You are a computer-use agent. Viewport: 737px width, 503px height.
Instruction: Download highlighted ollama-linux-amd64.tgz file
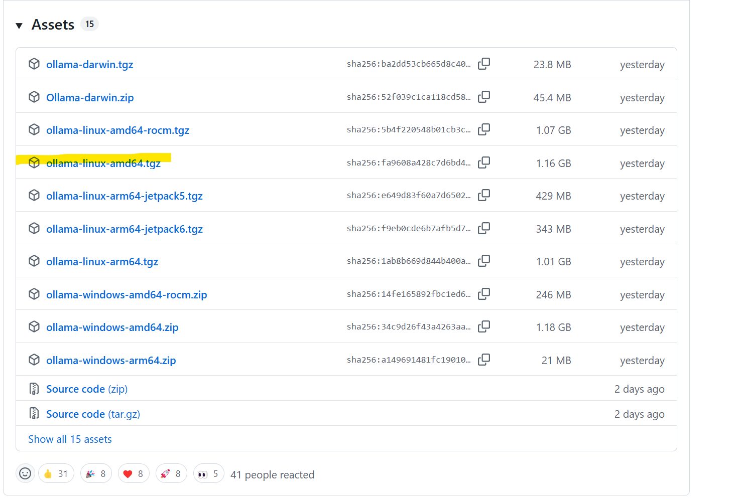tap(103, 163)
